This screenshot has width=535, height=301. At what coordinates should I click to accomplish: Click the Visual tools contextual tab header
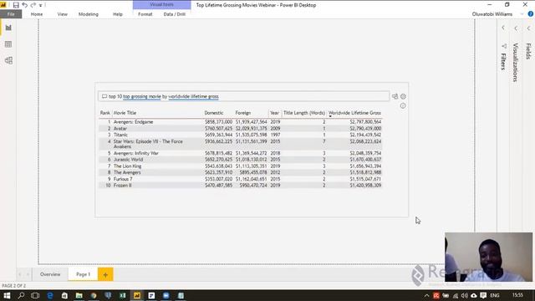pyautogui.click(x=161, y=4)
